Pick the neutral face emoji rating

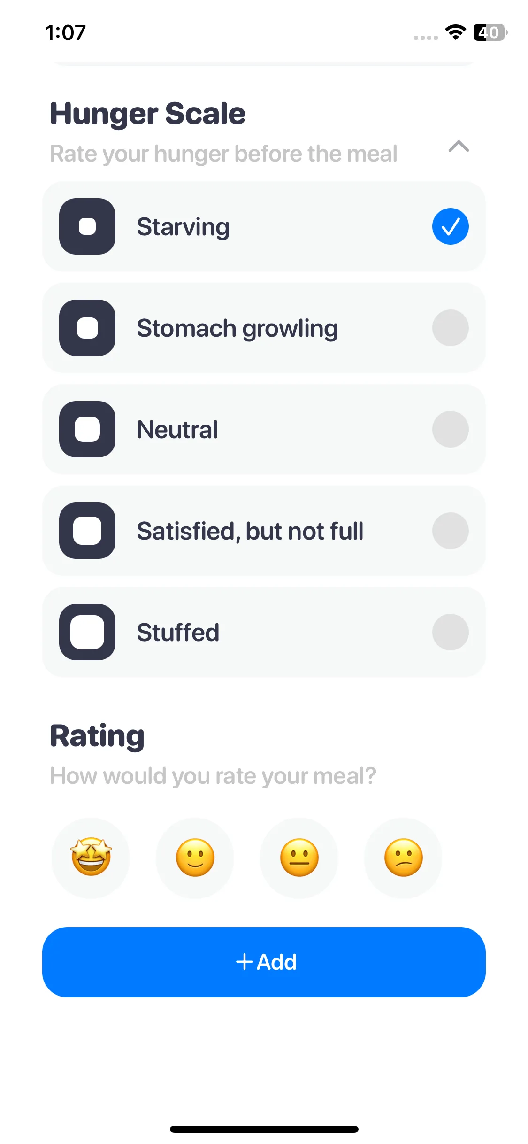pyautogui.click(x=299, y=858)
